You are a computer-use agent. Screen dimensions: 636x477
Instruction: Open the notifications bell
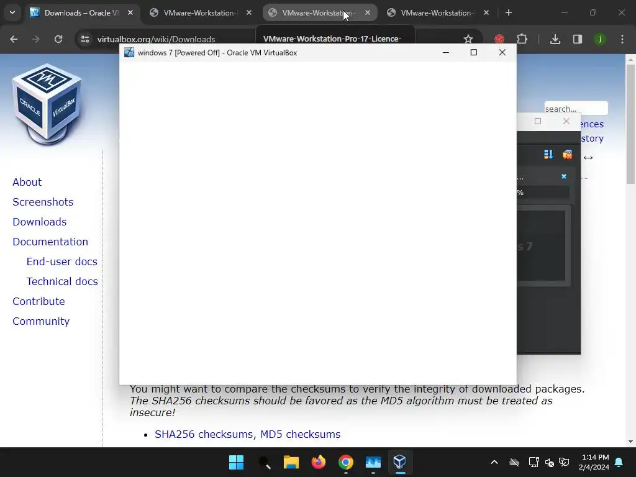[619, 462]
